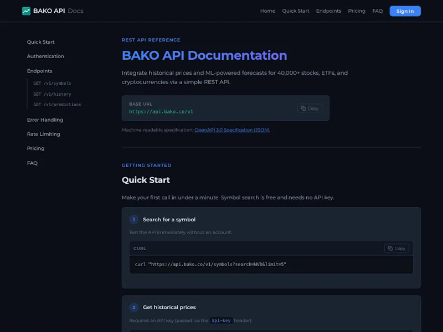Image resolution: width=443 pixels, height=332 pixels.
Task: Select Pricing in the sidebar
Action: point(35,148)
